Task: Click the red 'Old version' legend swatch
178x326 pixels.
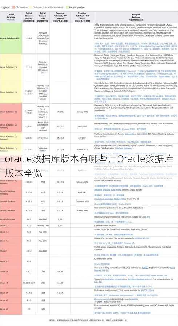Action: [x=14, y=7]
